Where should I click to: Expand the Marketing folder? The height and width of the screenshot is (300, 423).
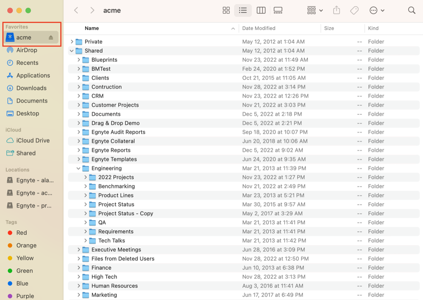pos(78,295)
